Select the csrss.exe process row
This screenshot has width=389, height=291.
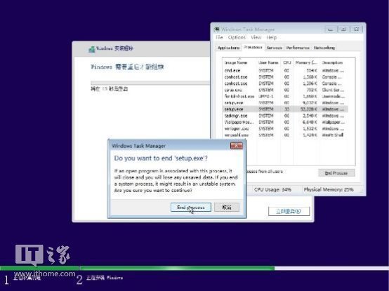pos(285,90)
